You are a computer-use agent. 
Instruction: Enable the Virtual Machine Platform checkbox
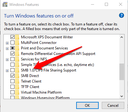coord(12,92)
